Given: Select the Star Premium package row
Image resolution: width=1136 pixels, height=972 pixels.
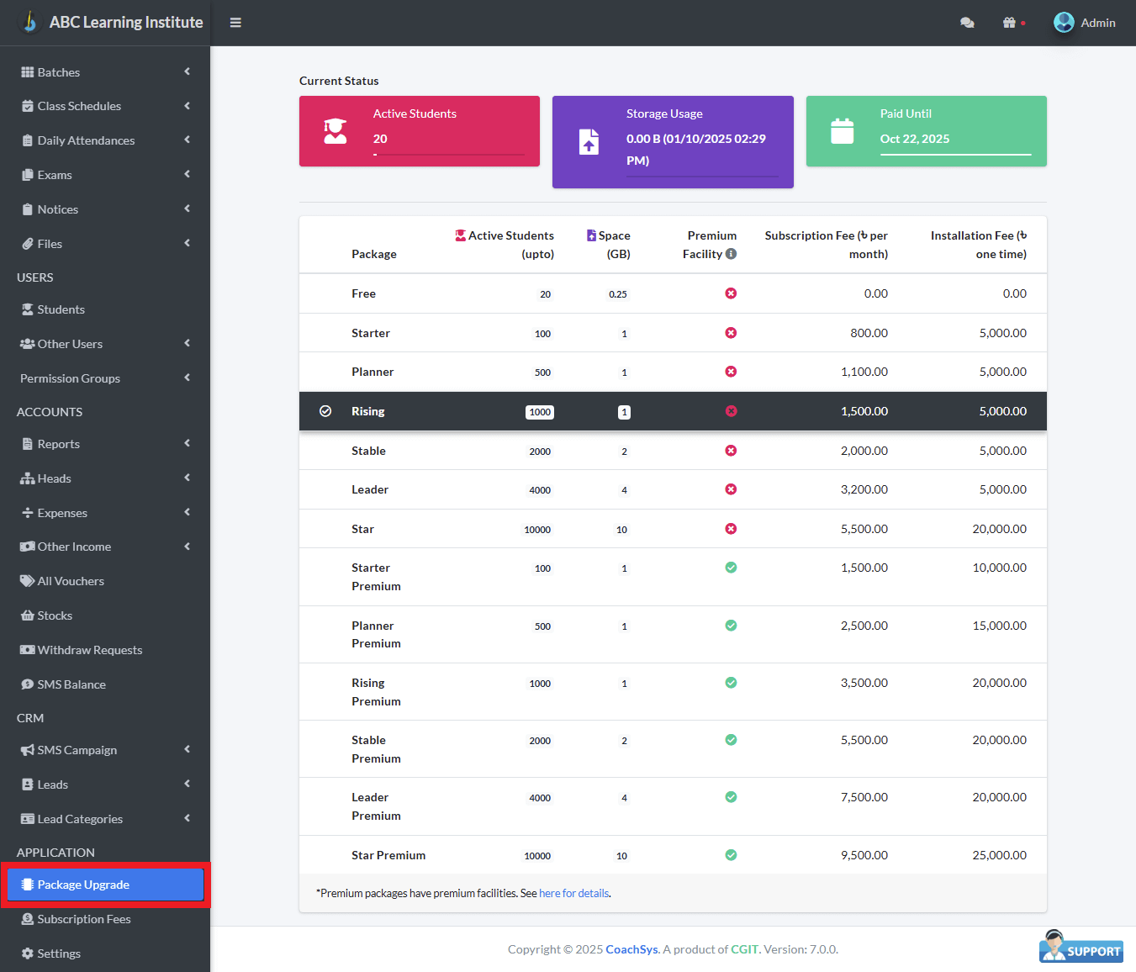Looking at the screenshot, I should pyautogui.click(x=673, y=855).
